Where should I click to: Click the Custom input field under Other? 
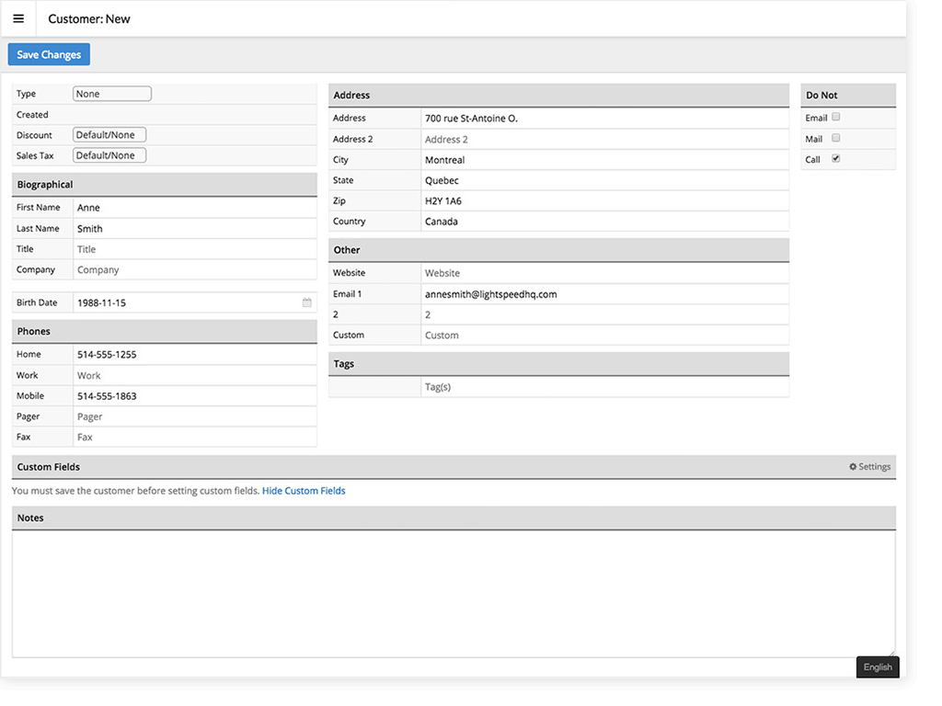pos(605,335)
